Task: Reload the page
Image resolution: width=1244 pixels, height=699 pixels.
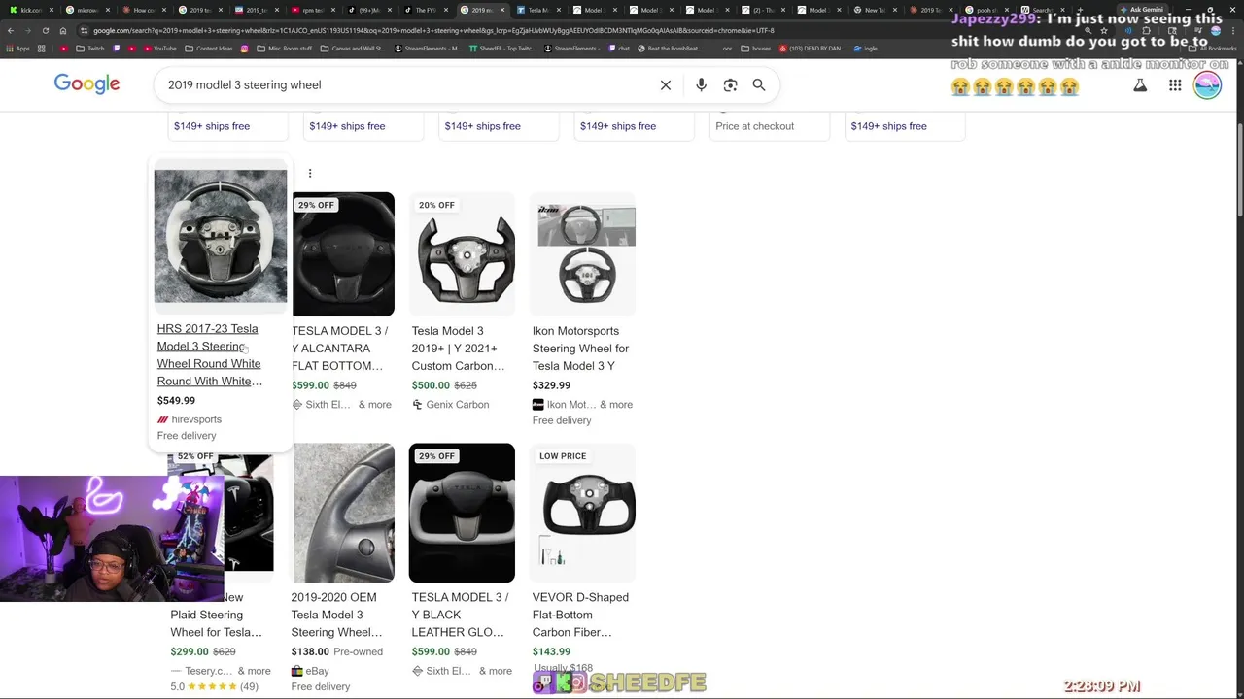Action: point(45,30)
